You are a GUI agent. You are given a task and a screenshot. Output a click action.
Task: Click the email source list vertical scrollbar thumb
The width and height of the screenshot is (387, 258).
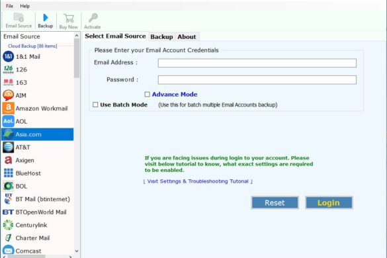click(77, 58)
